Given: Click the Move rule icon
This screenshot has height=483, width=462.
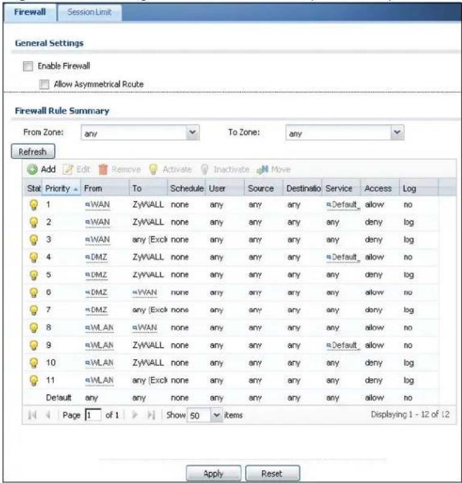Looking at the screenshot, I should click(x=262, y=169).
